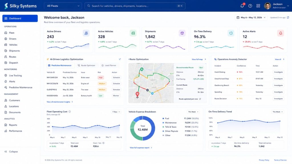Investigate the Route Deviation incident

[x=278, y=99]
